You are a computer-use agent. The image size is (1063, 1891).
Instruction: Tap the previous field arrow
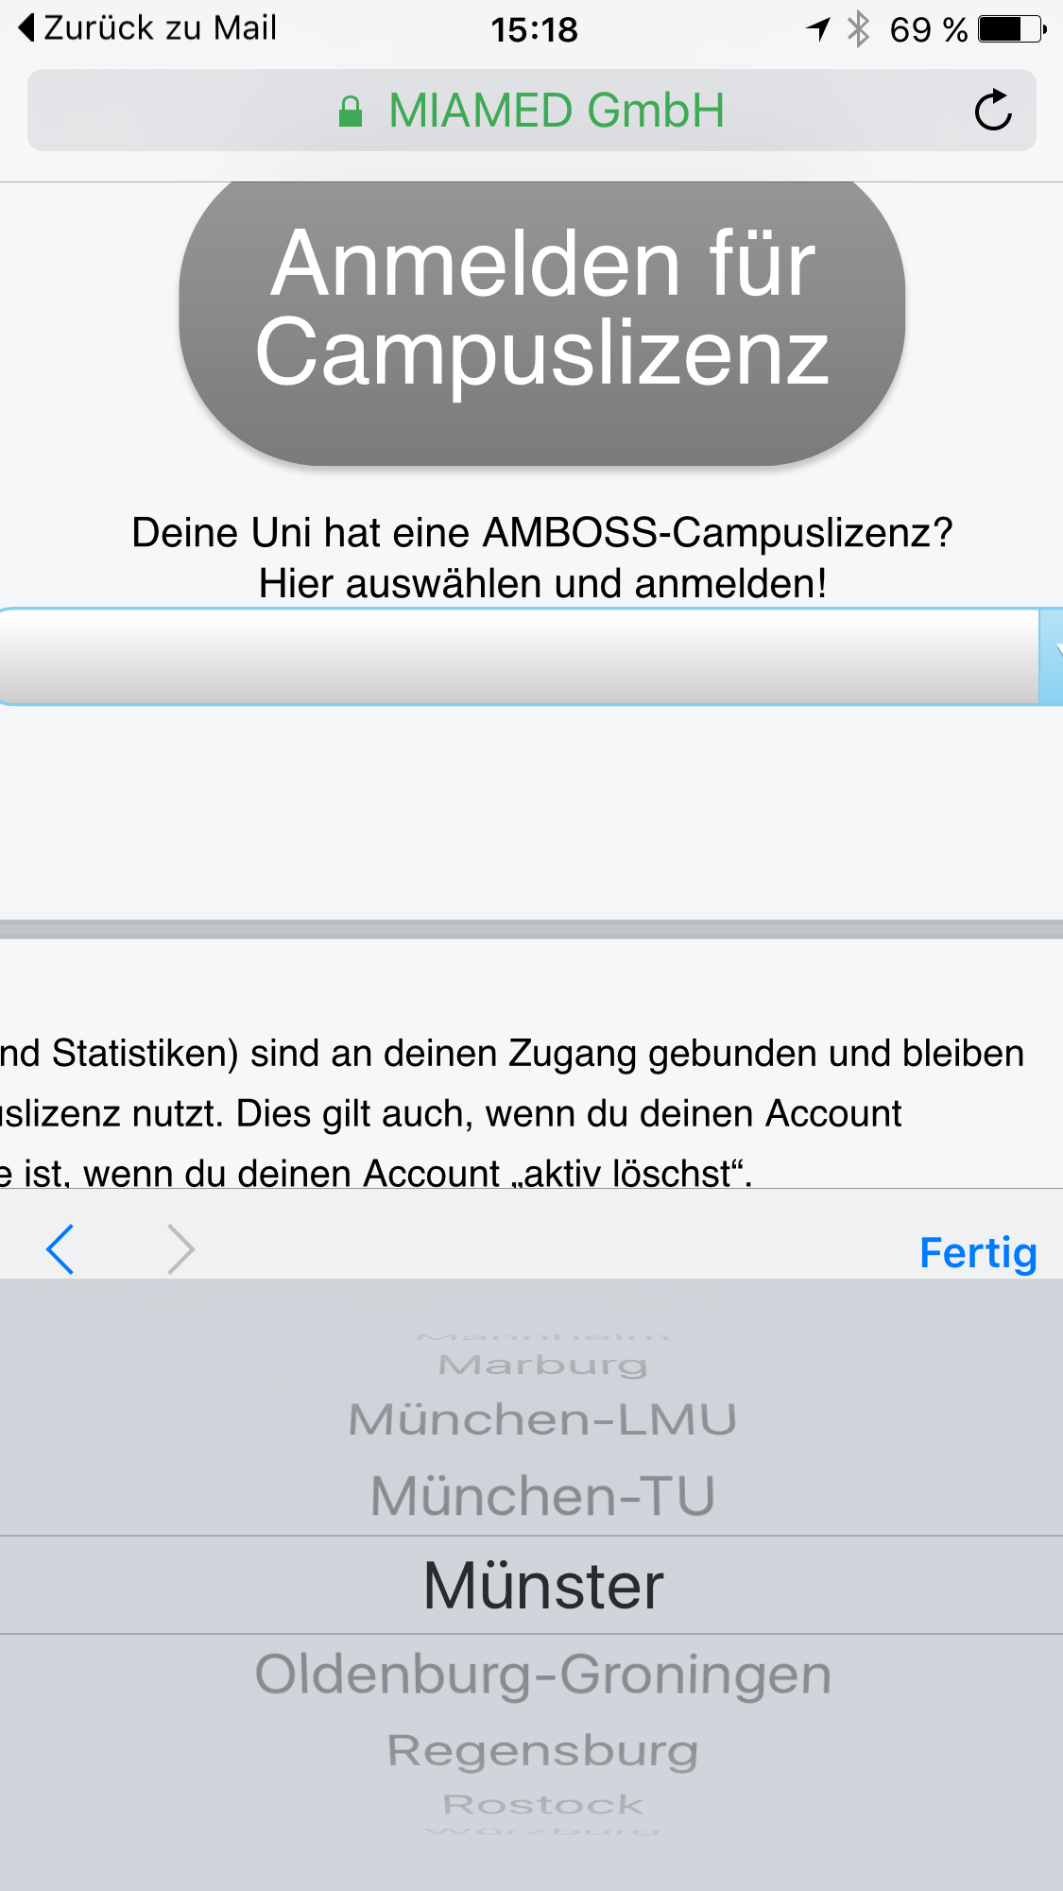click(x=60, y=1249)
